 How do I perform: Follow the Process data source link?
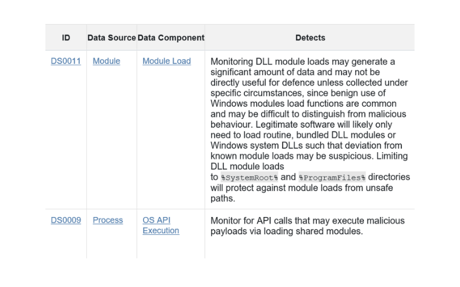pos(108,220)
